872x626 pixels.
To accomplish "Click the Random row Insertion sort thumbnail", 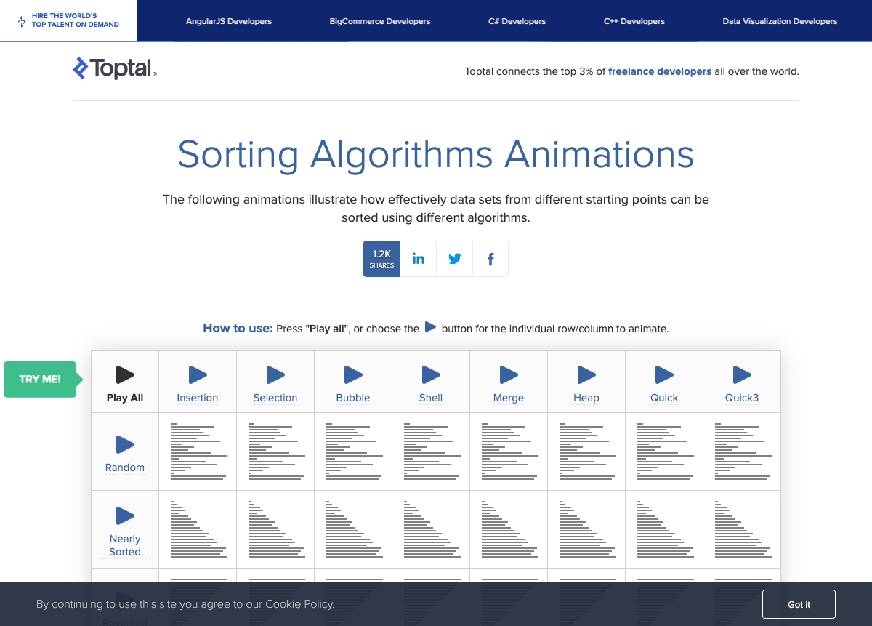I will 198,452.
